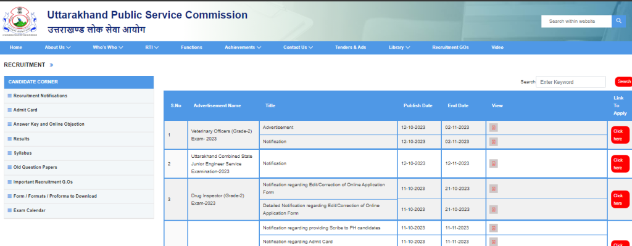Click the Publish Date column header
Screen dimensions: 632x246
coord(418,105)
